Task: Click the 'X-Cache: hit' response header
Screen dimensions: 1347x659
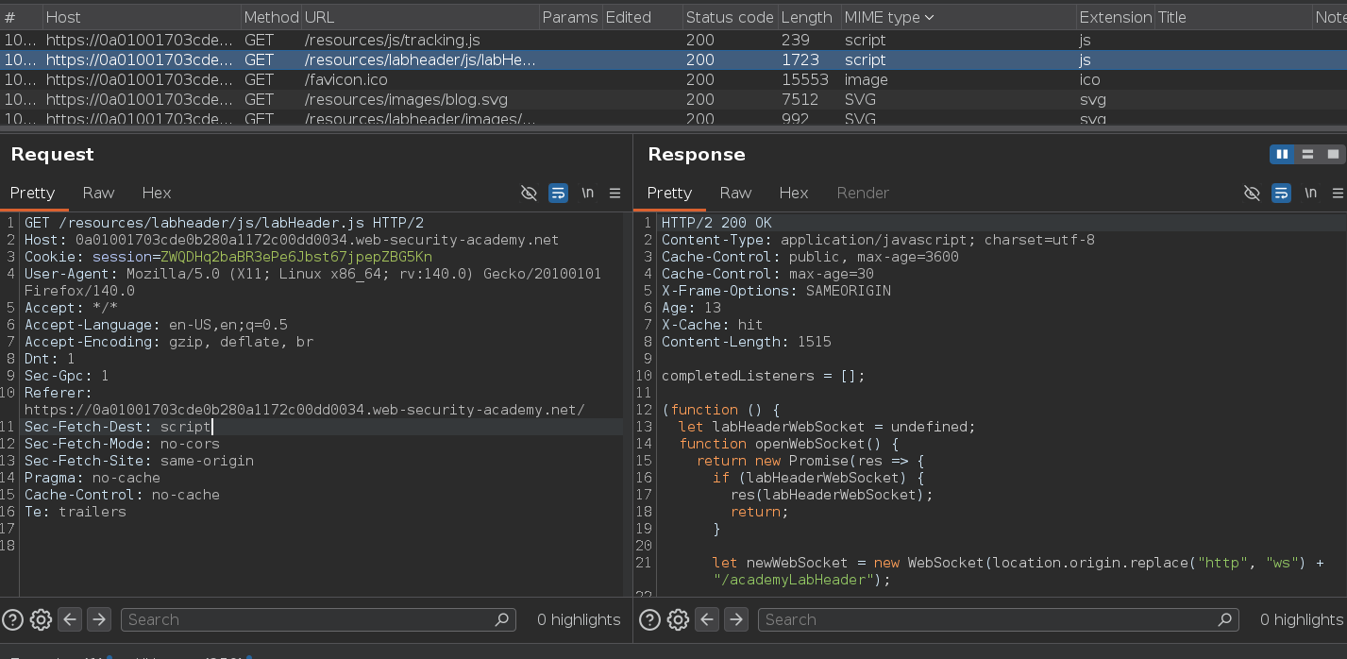Action: 713,325
